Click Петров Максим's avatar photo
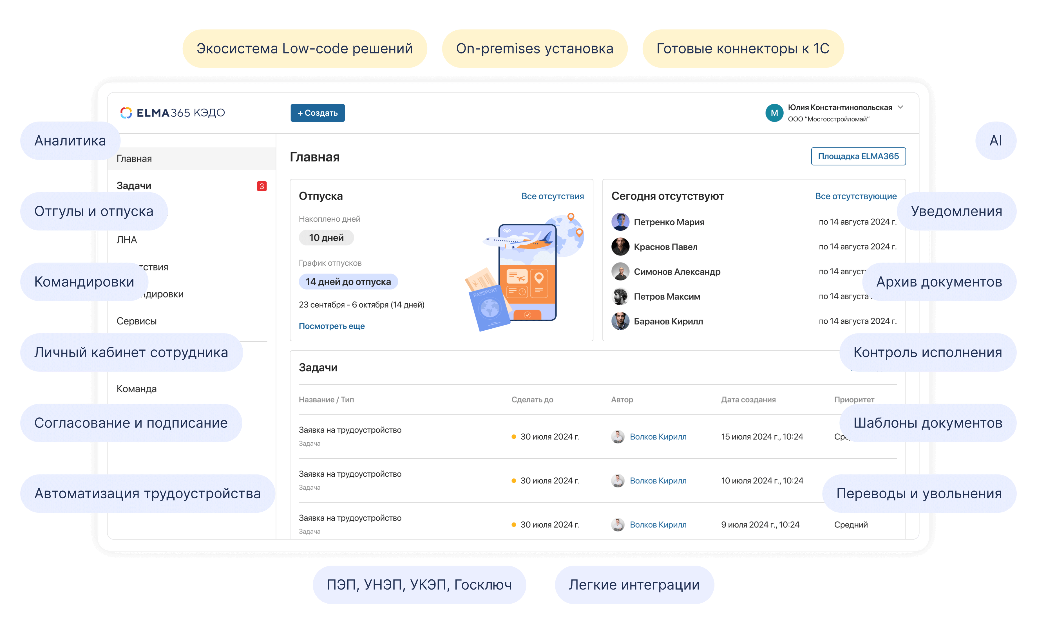 [x=620, y=296]
